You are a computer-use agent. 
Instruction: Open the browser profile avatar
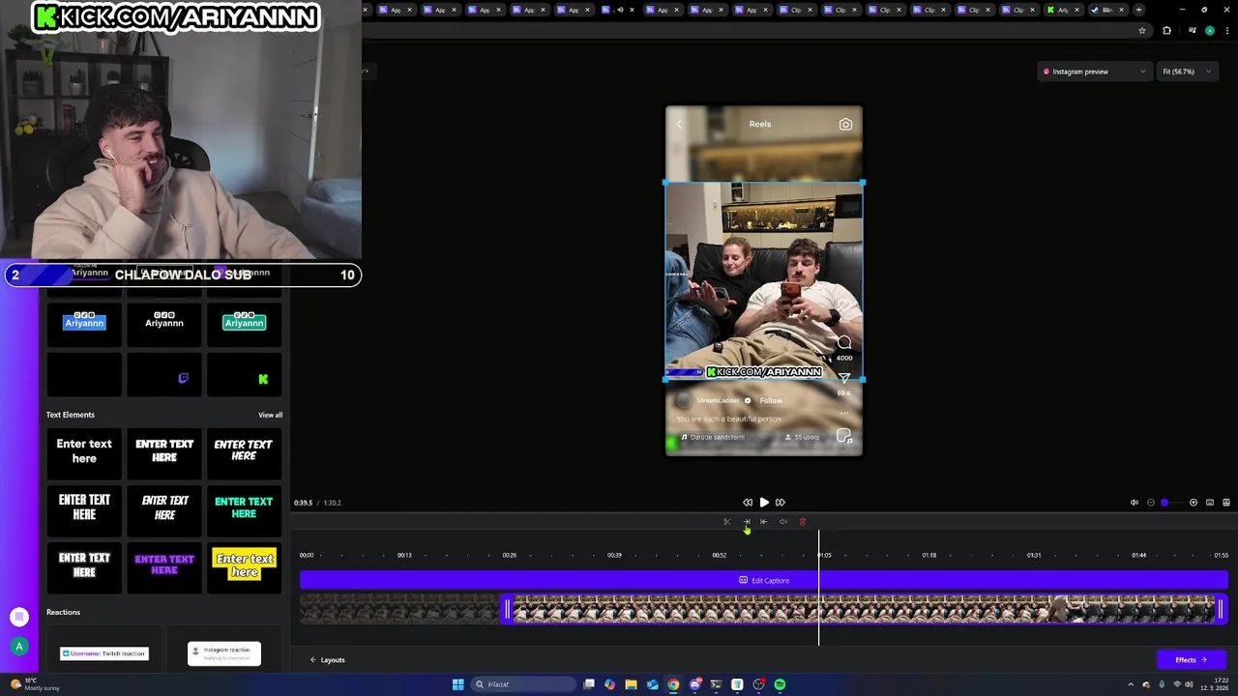pos(1210,30)
